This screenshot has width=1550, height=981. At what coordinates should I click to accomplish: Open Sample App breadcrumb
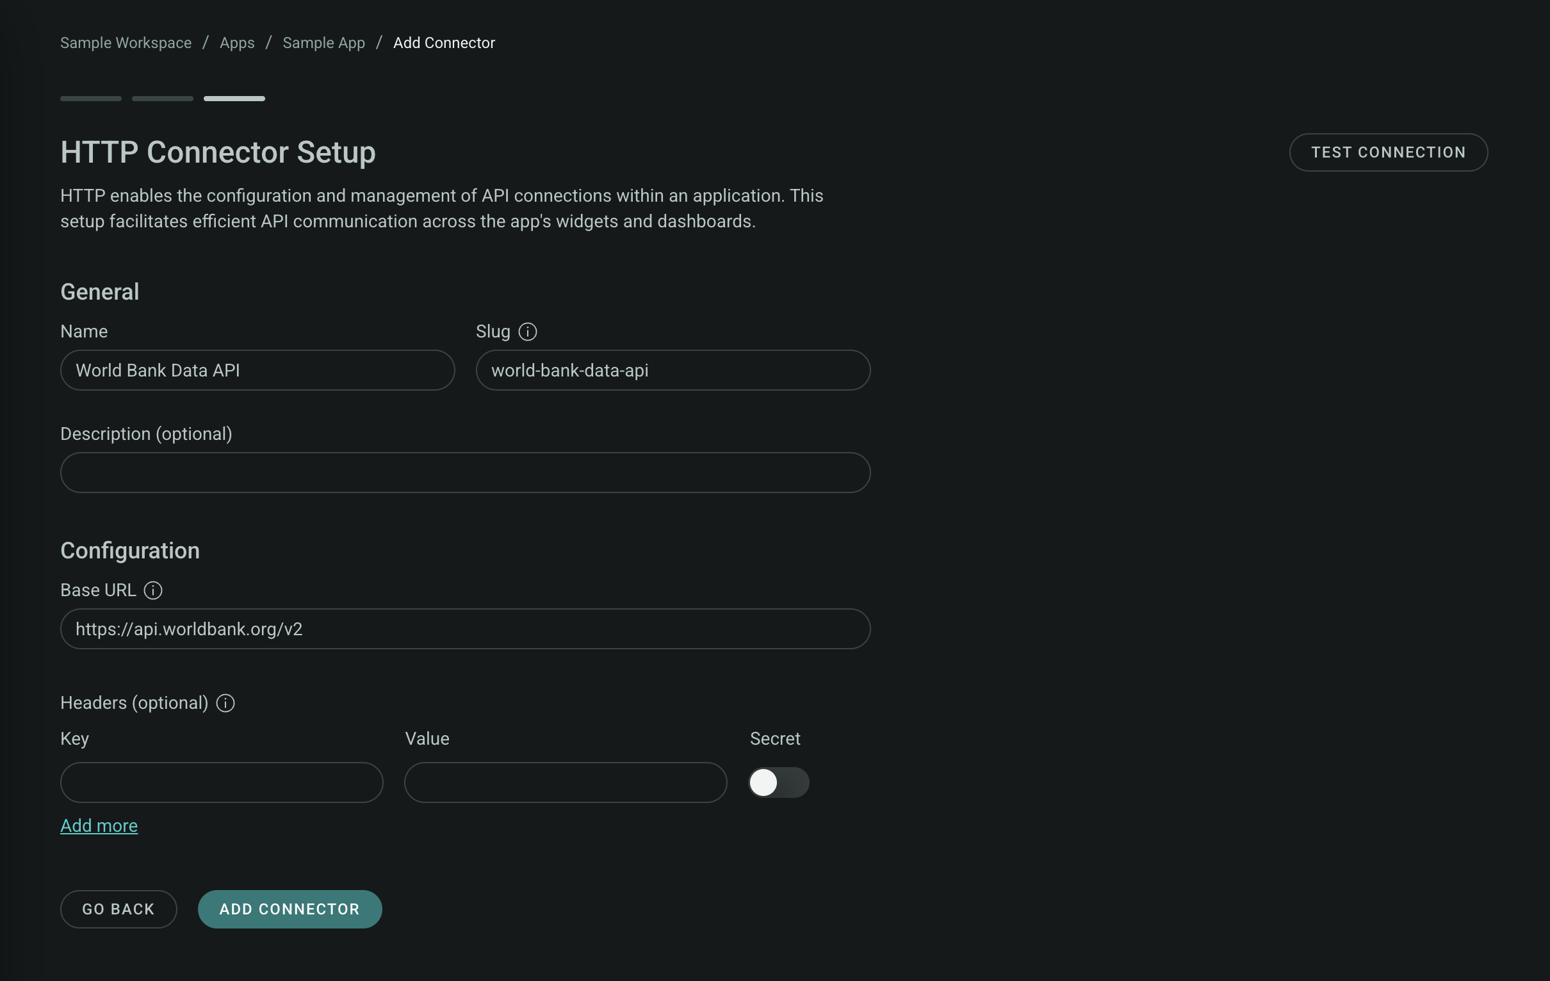click(324, 42)
